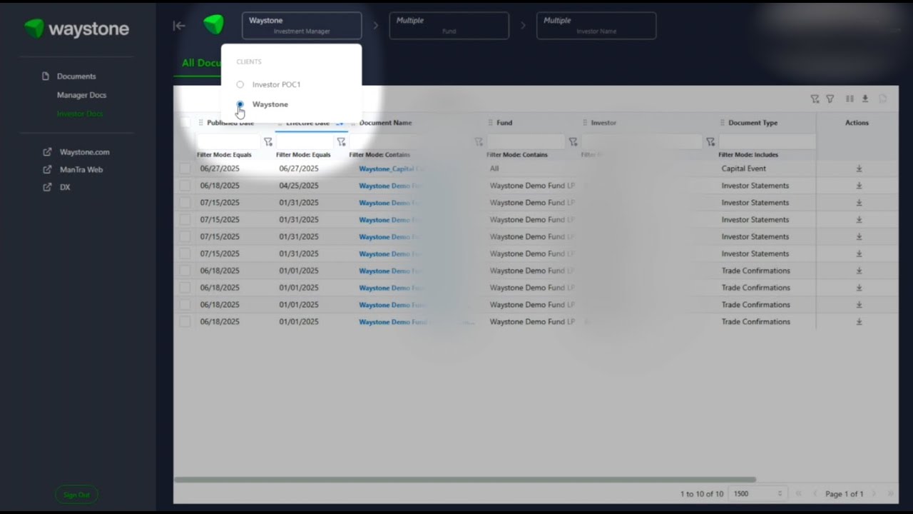Go to last page of results

(890, 494)
